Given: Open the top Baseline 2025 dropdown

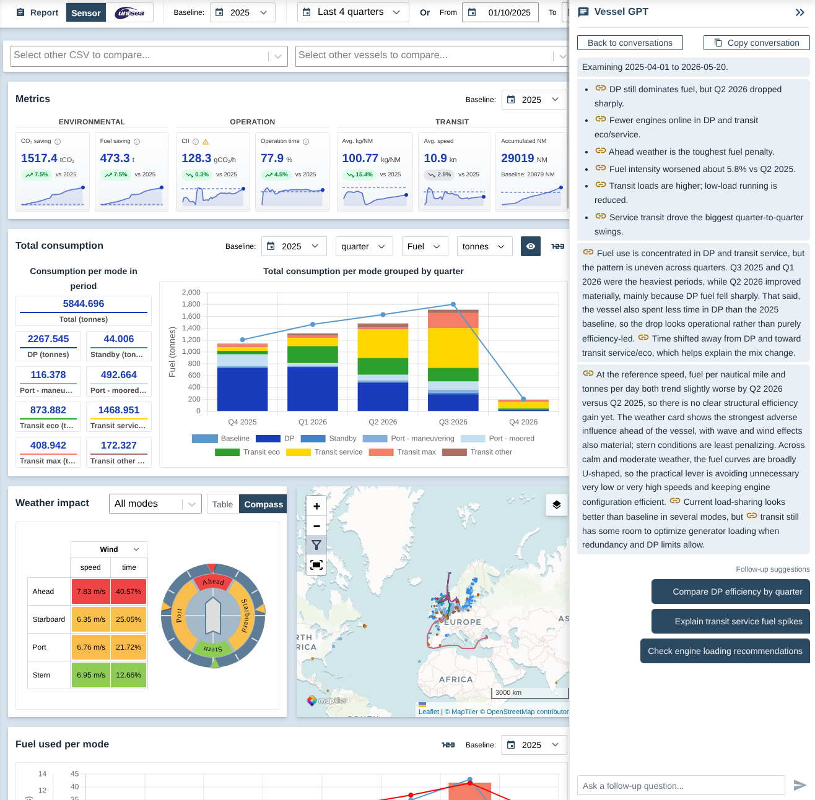Looking at the screenshot, I should coord(243,12).
